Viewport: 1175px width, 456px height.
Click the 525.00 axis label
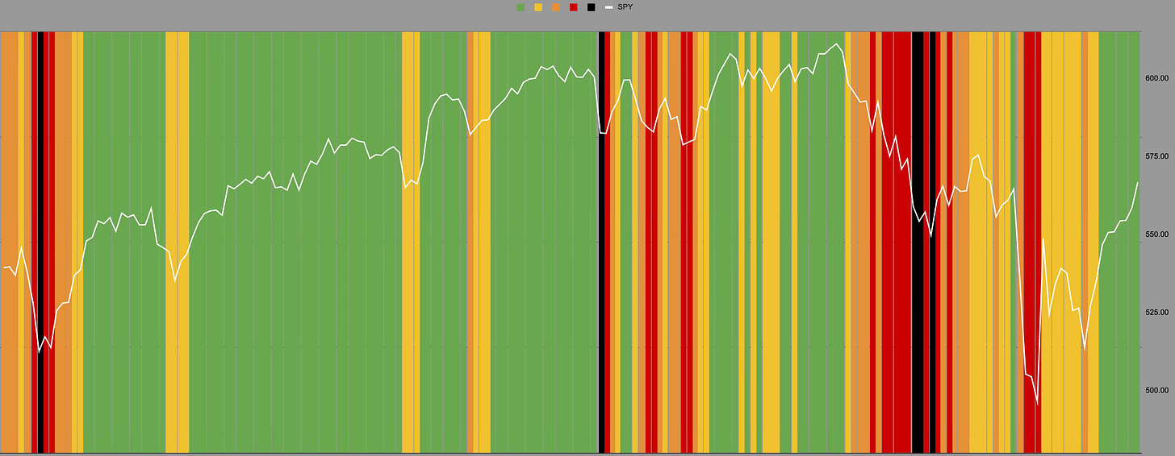(x=1157, y=313)
